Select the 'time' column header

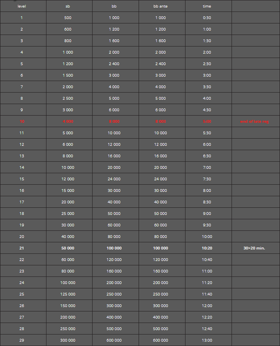click(207, 6)
